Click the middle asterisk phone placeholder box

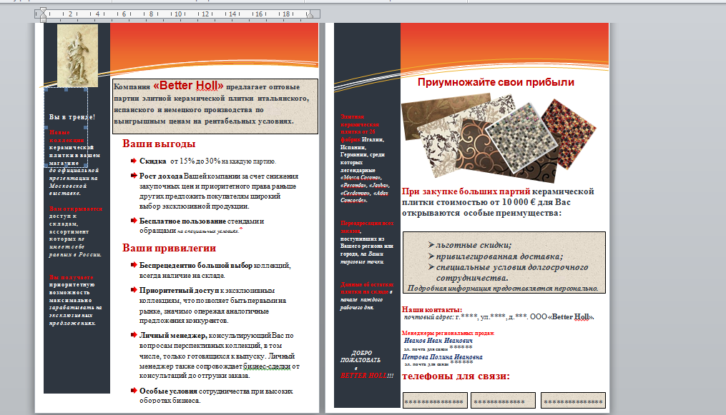pyautogui.click(x=504, y=401)
